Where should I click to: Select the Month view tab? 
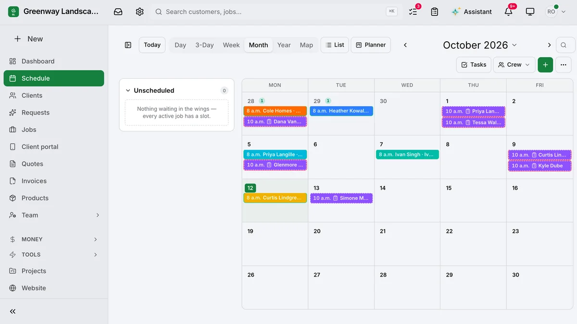(x=258, y=45)
